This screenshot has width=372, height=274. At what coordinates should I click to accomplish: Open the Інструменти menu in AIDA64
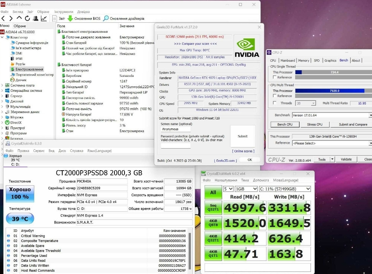pyautogui.click(x=63, y=12)
